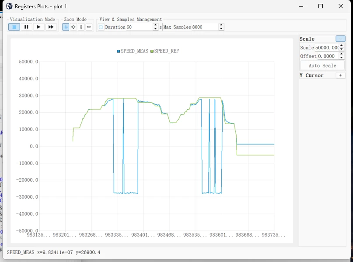Choose vertical zoom mode icon
This screenshot has height=262, width=353.
click(x=81, y=27)
